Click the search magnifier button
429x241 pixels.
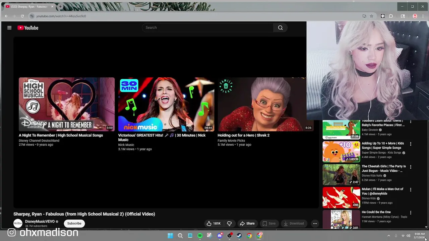click(x=281, y=28)
